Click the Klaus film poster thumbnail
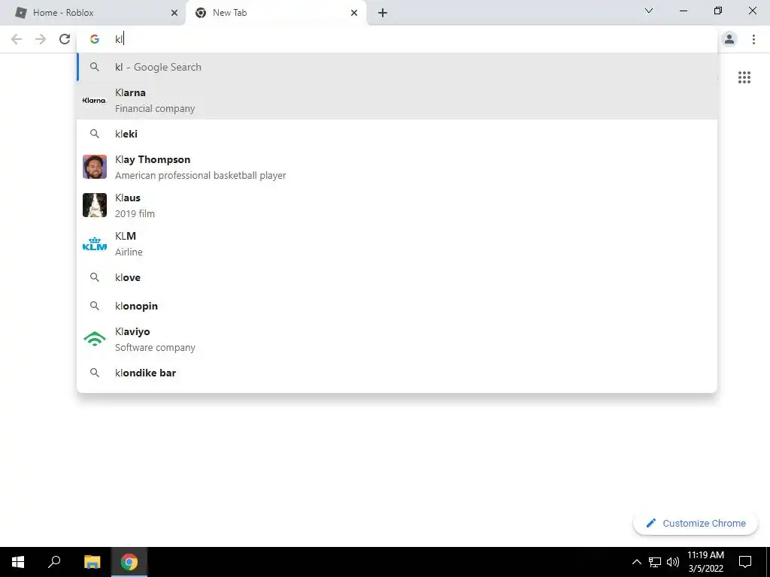Screen dimensions: 770x577 94,205
